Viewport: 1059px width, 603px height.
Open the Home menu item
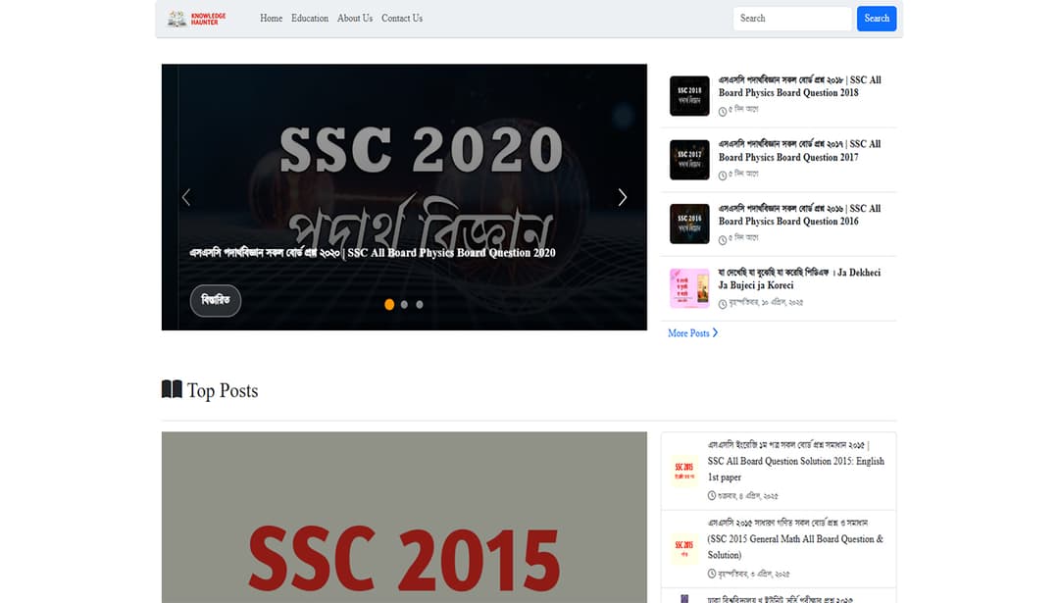click(271, 19)
